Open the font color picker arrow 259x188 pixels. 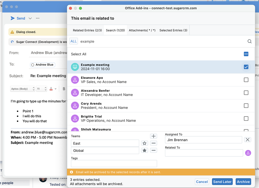55,89
